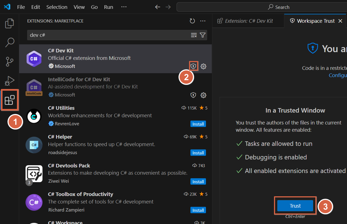Click the Extensions: Marketplace panel title
Screen dimensions: 347x224
(x=55, y=21)
